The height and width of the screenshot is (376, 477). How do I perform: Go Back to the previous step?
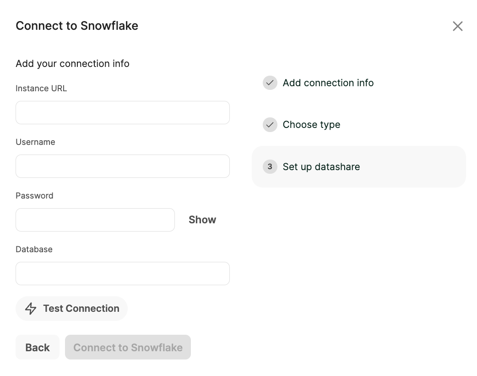(x=38, y=348)
